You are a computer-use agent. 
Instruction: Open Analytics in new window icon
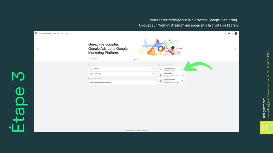[153, 69]
